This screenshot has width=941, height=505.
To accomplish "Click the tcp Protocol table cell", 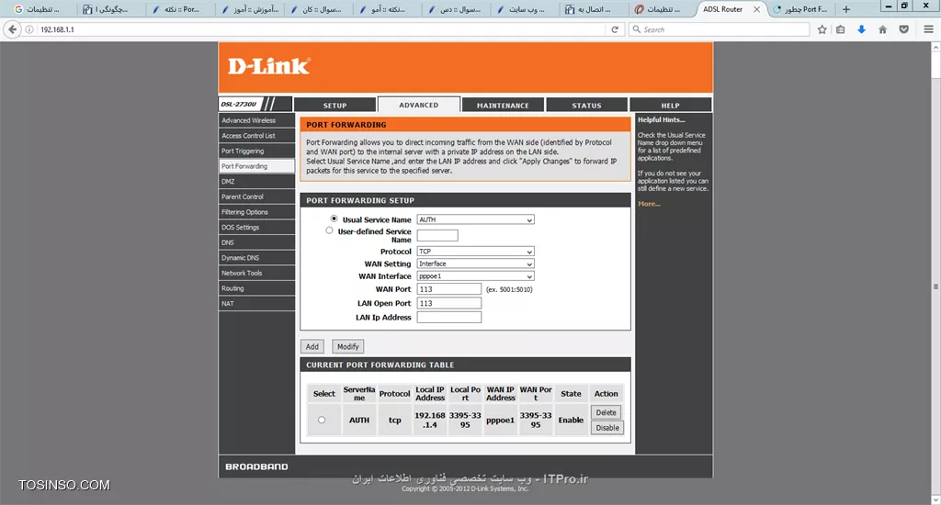I will [394, 420].
